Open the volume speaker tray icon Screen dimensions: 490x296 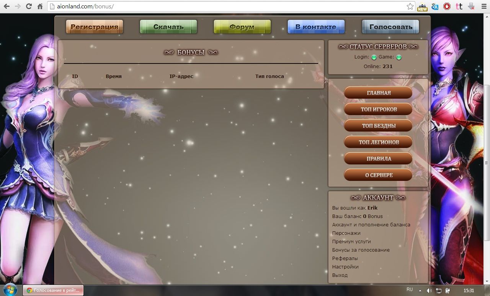click(x=429, y=291)
